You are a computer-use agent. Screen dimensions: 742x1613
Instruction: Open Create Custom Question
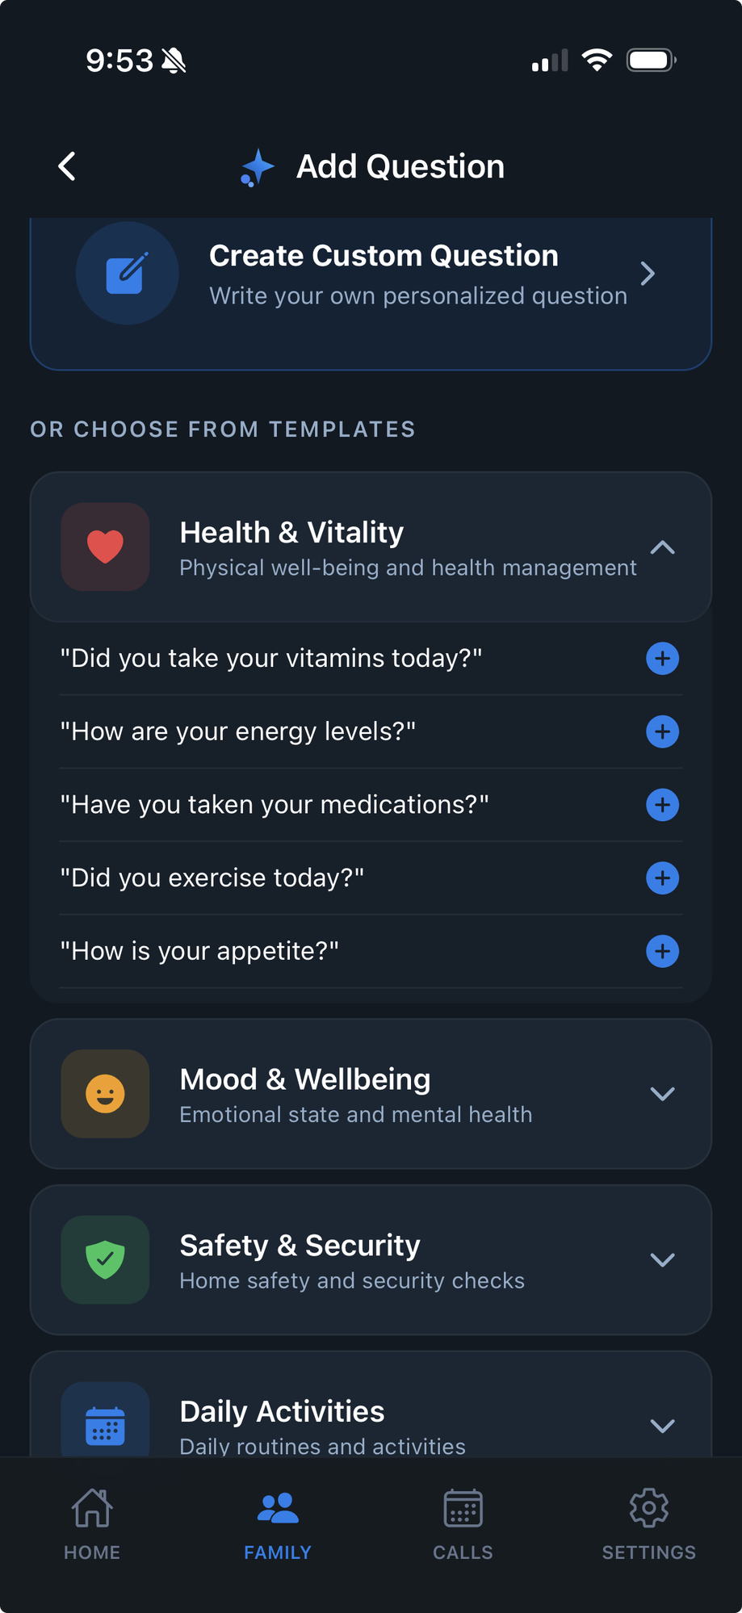[371, 274]
